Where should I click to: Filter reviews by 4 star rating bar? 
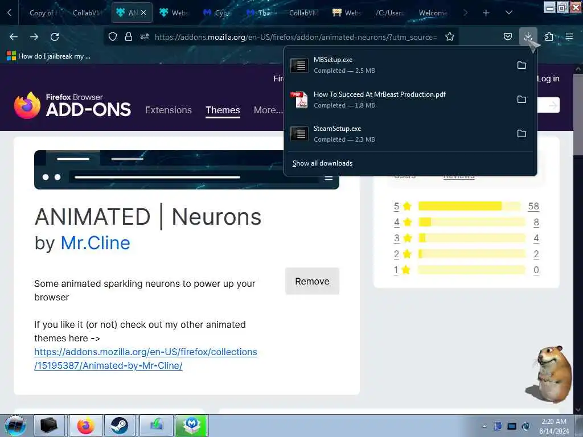(472, 222)
